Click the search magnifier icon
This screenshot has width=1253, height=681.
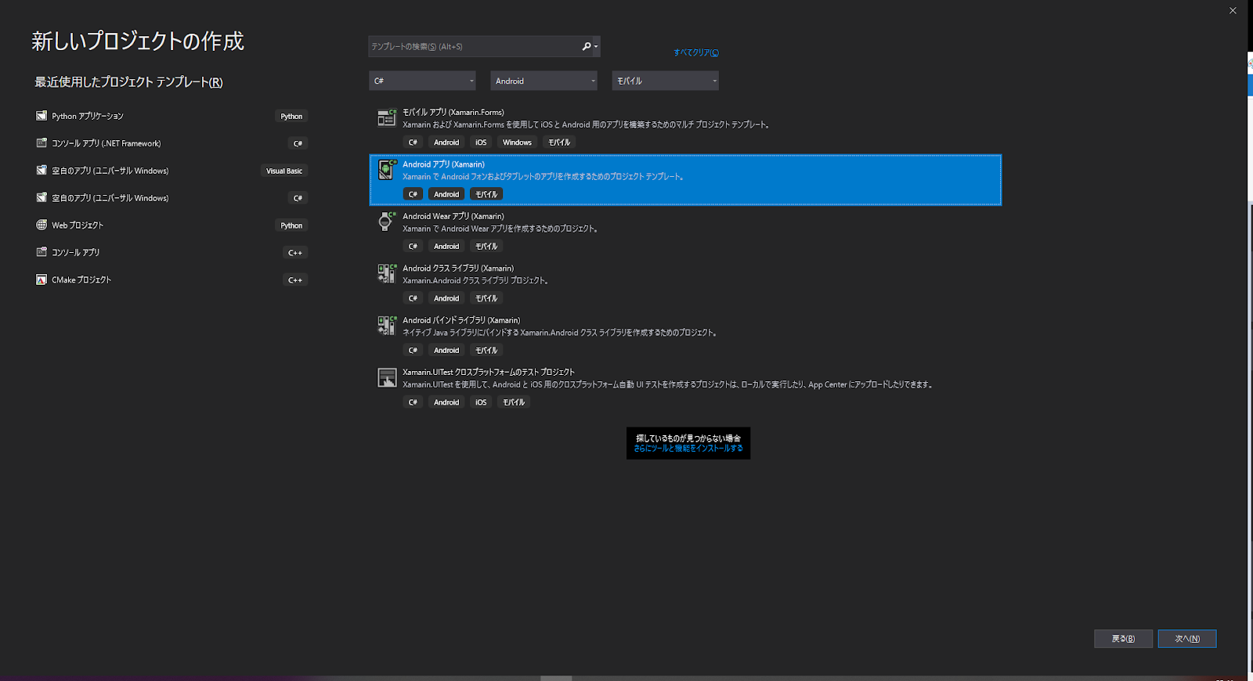pos(586,46)
